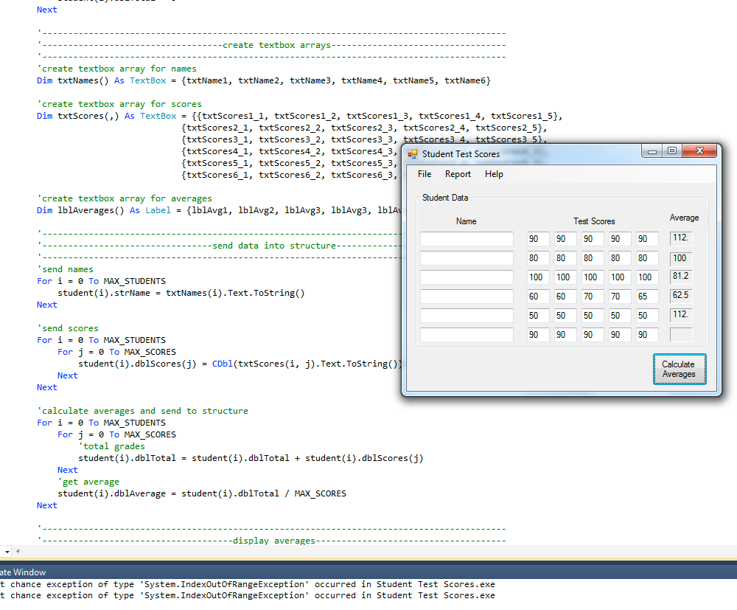Click the Calculate Averages button
The image size is (737, 610).
click(680, 370)
